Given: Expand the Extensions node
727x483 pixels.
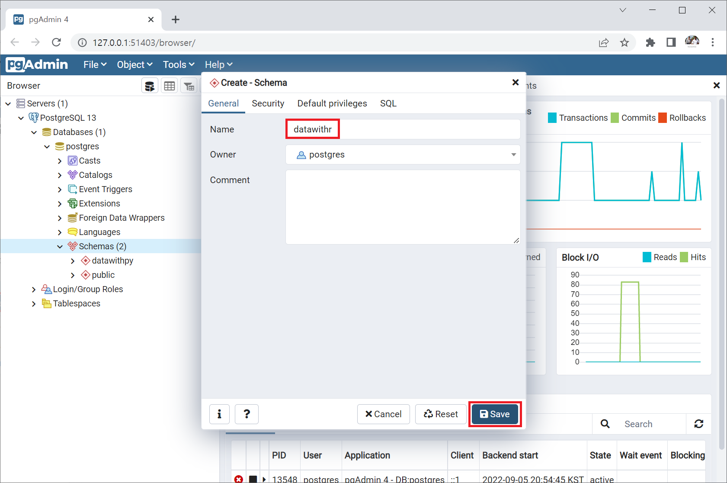Looking at the screenshot, I should click(60, 203).
